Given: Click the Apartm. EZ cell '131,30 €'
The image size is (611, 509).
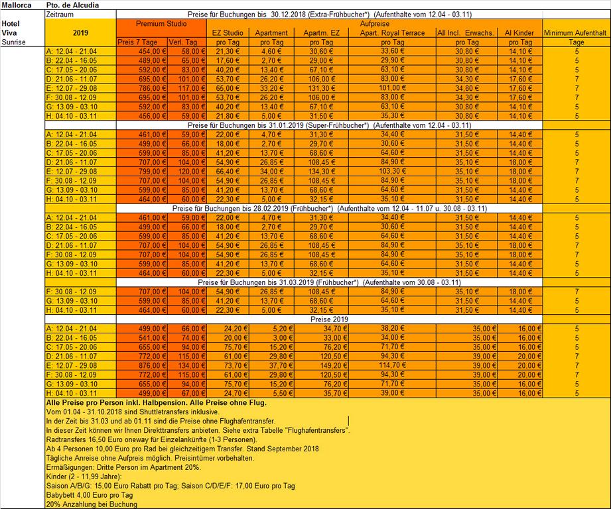Looking at the screenshot, I should click(322, 88).
